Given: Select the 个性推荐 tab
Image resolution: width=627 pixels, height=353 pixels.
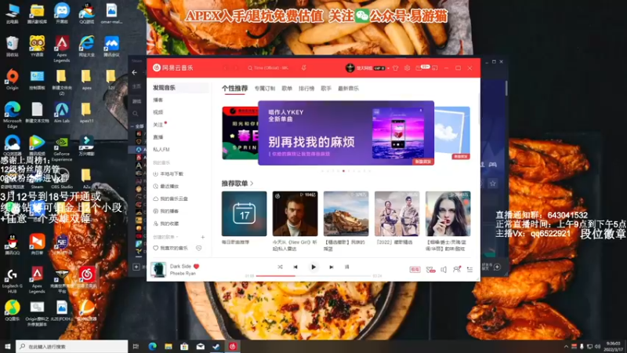Looking at the screenshot, I should 234,89.
